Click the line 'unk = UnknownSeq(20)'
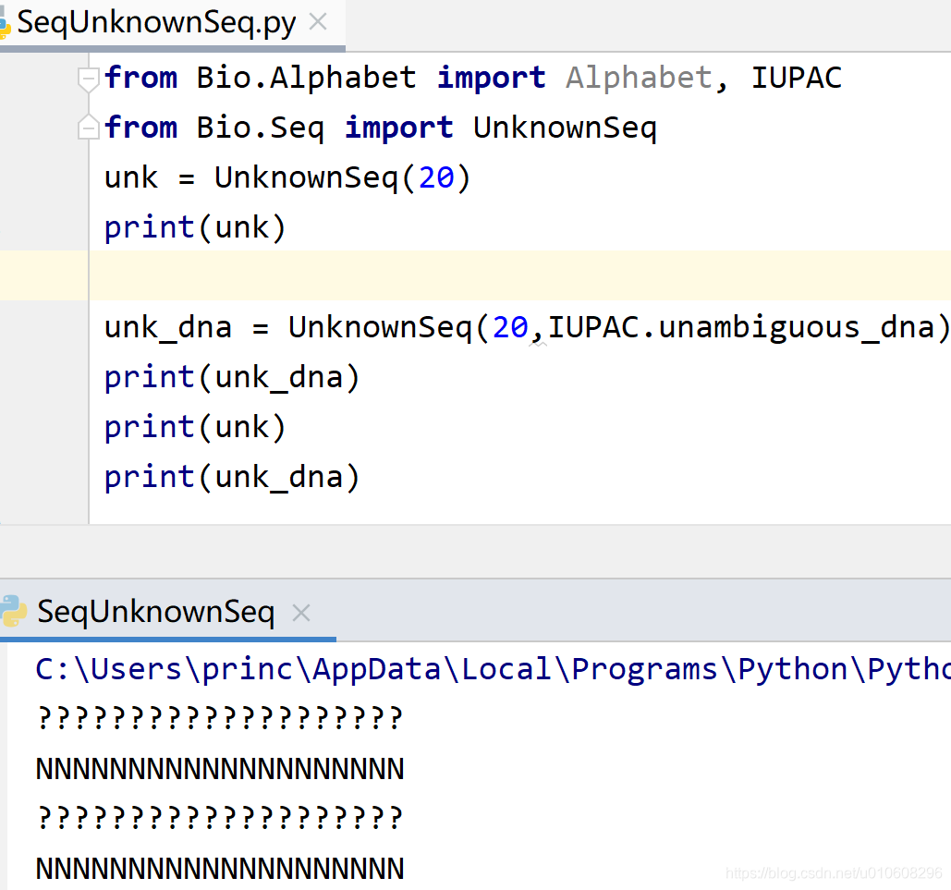951x890 pixels. [287, 177]
